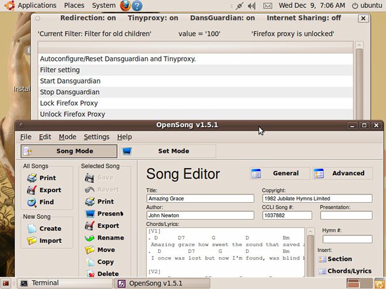Select 'Start Dansguardian' in the list
Viewport: 386px width, 289px height.
[195, 81]
